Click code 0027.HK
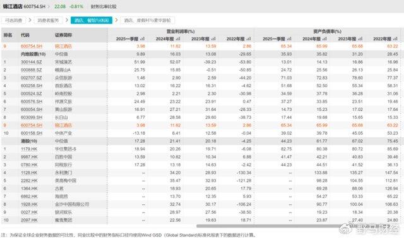Image resolution: width=404 pixels, height=239 pixels. pos(29,212)
